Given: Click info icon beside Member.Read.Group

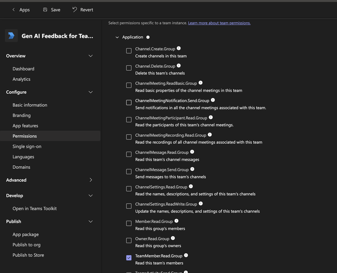Looking at the screenshot, I should (x=176, y=221).
